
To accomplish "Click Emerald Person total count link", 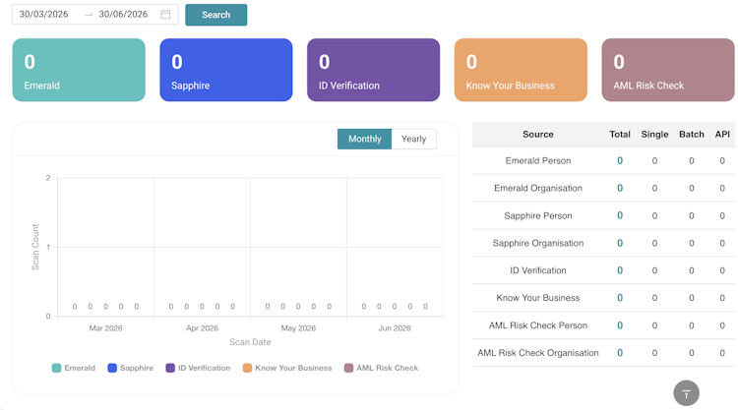I will (620, 161).
